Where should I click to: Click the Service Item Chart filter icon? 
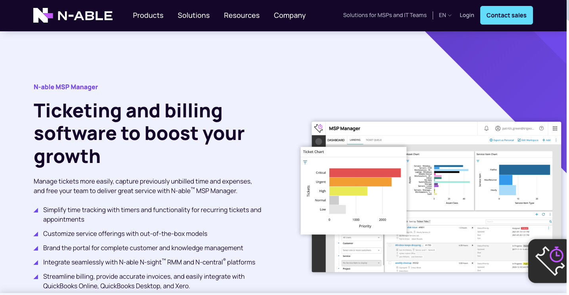tap(478, 161)
